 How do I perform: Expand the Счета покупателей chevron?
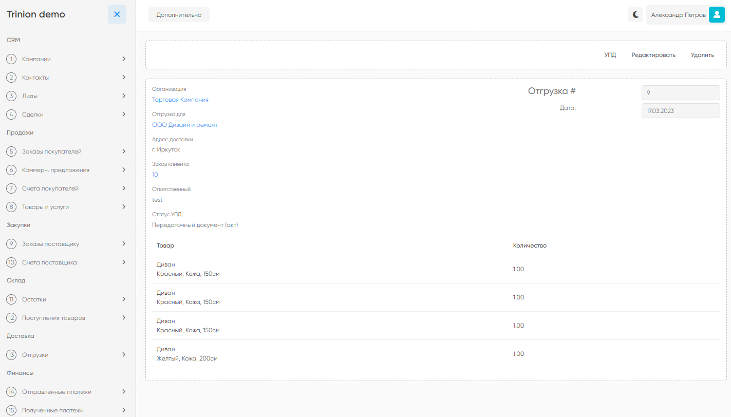(124, 188)
